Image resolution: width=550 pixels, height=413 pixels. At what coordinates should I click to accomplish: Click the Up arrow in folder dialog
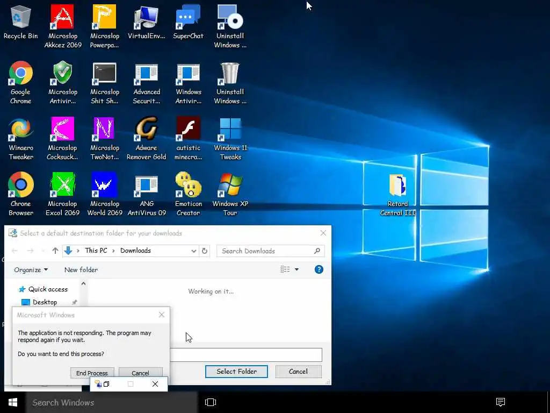tap(55, 251)
